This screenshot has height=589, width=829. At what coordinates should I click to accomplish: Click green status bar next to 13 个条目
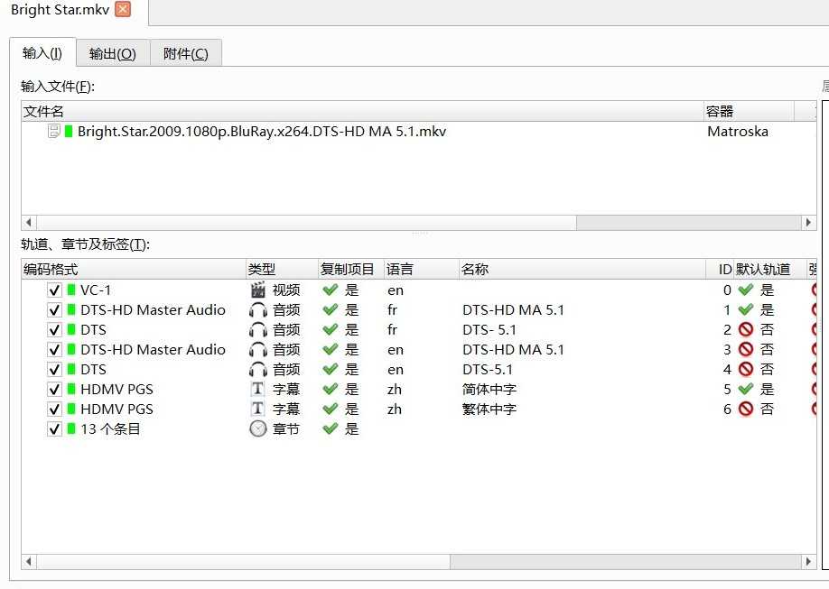[x=71, y=429]
